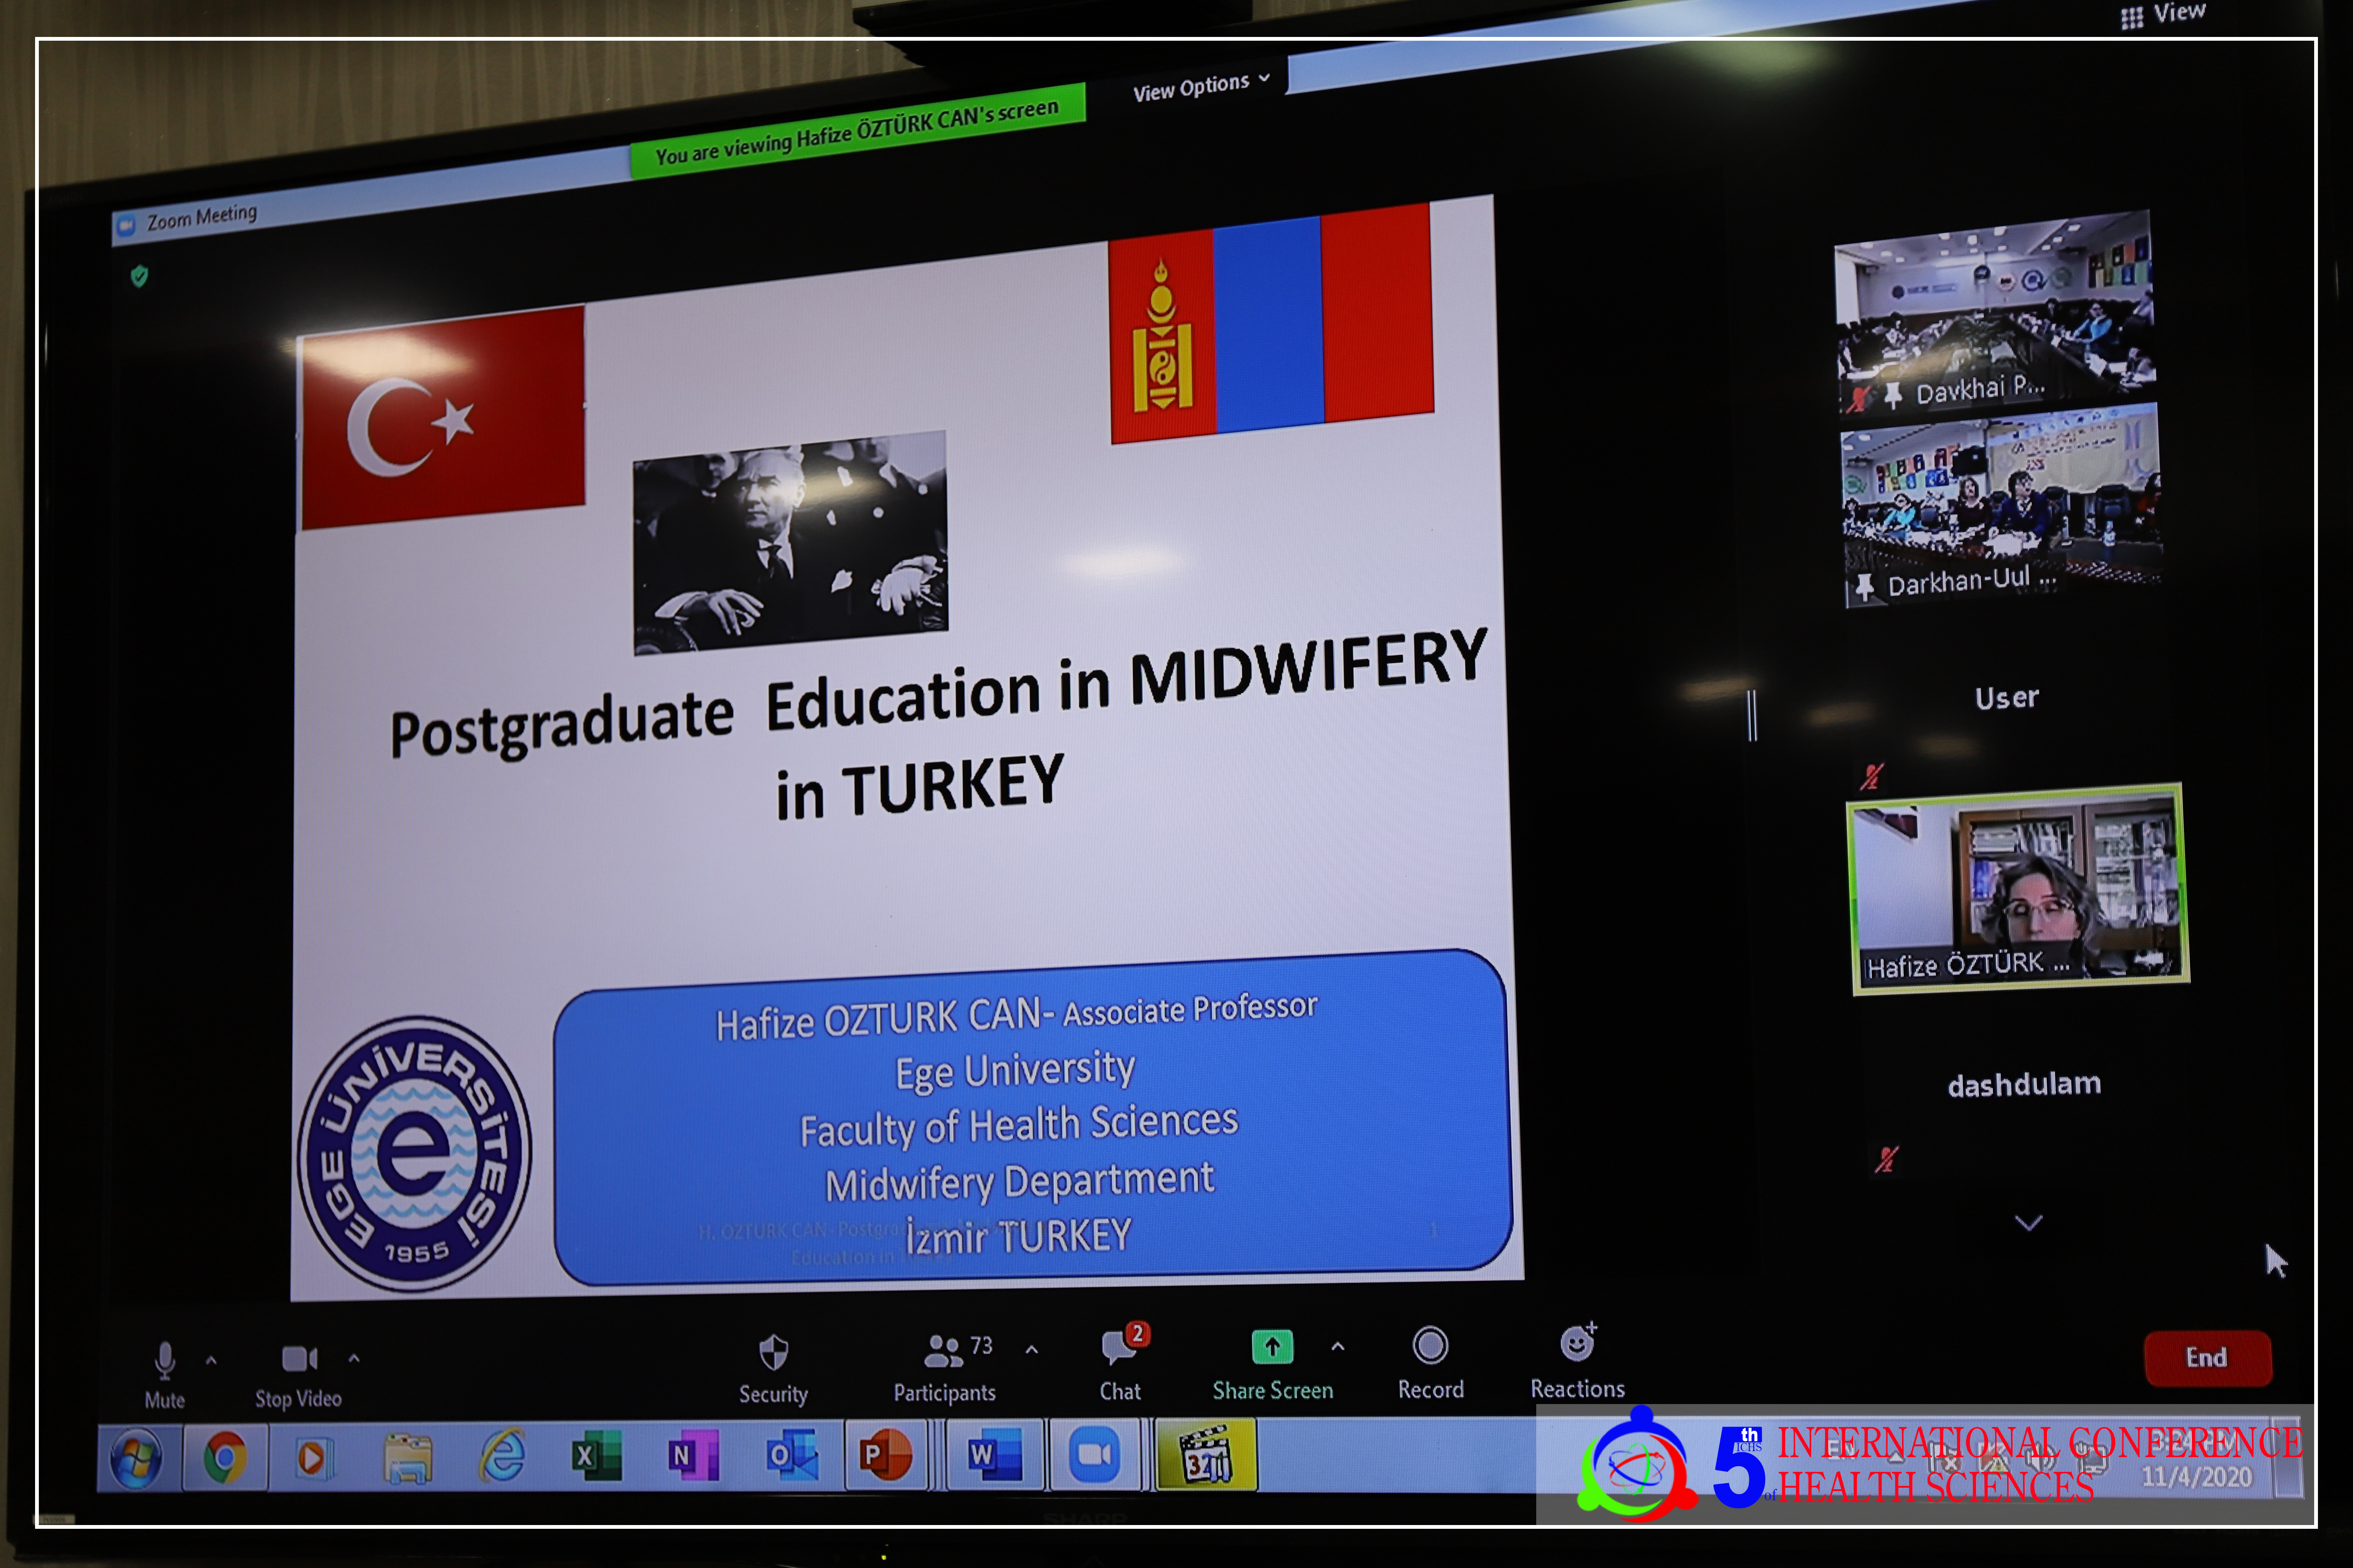Open Google Chrome from the taskbar

tap(225, 1458)
